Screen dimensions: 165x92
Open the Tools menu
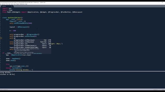click(14, 4)
